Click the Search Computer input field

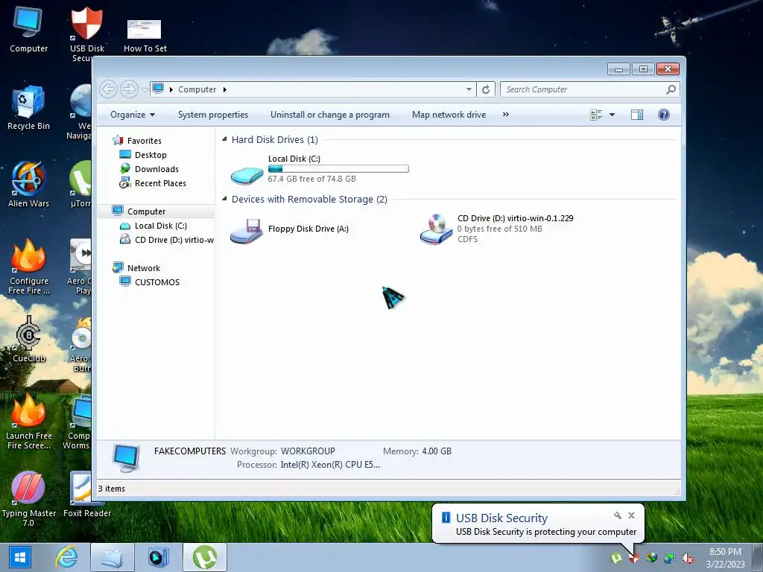click(584, 89)
